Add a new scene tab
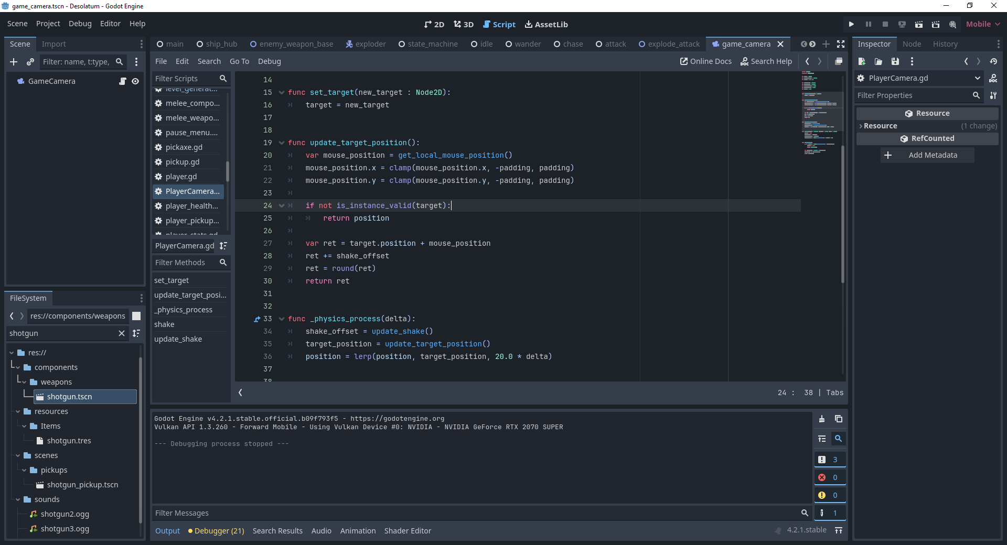1007x545 pixels. pos(826,44)
